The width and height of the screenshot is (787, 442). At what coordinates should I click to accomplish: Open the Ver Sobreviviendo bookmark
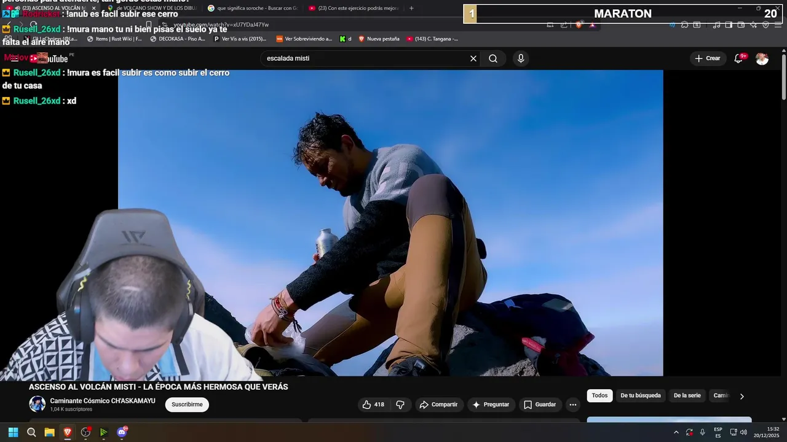tap(304, 39)
